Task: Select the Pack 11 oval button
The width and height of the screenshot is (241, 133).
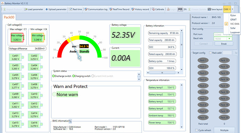Action: coord(224,60)
